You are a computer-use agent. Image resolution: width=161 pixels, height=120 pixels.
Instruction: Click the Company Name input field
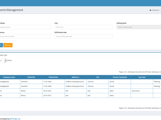click(x=25, y=27)
